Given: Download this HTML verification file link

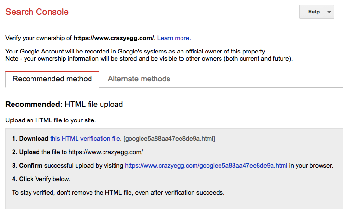Looking at the screenshot, I should 86,139.
